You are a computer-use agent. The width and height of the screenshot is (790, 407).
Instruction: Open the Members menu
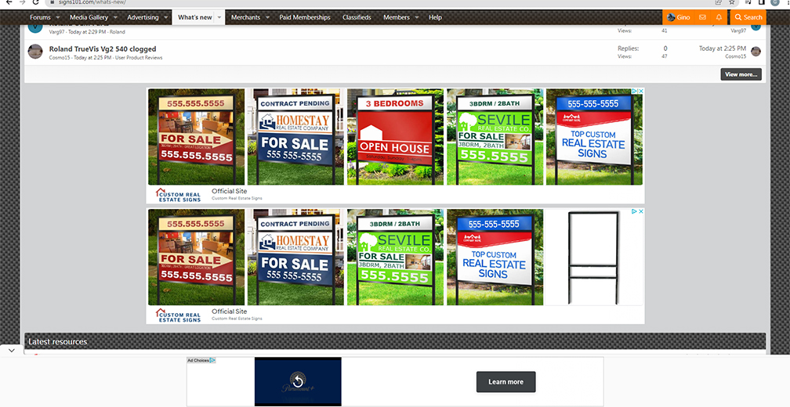[x=397, y=17]
